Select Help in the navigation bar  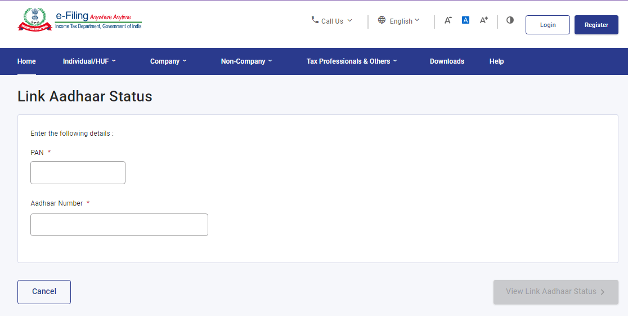click(496, 61)
